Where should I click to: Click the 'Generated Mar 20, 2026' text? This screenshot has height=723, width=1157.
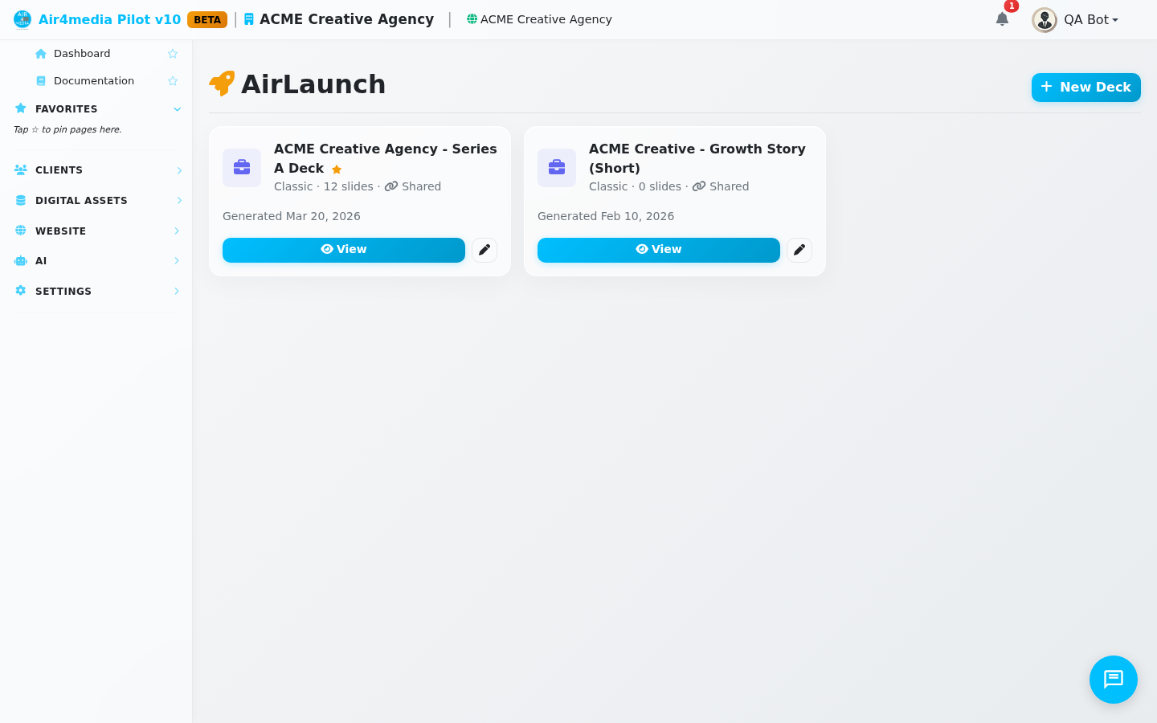292,216
